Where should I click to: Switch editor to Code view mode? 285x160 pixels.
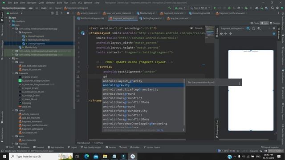(255, 23)
